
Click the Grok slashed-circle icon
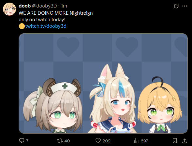[176, 6]
